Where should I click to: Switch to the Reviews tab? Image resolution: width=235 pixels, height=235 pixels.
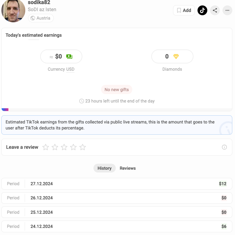pyautogui.click(x=127, y=168)
